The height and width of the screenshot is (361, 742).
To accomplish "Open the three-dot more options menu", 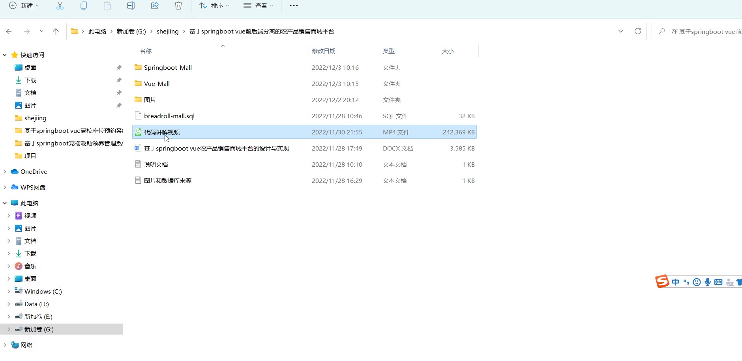I will coord(294,6).
